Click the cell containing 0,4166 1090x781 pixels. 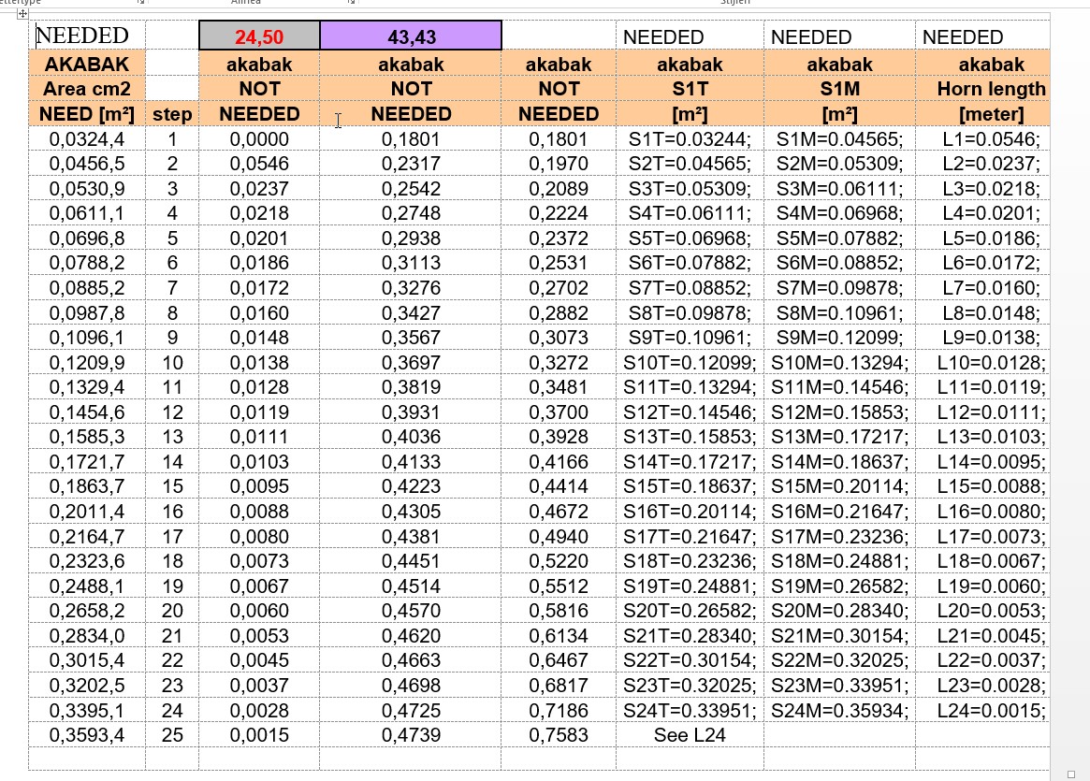click(x=559, y=461)
